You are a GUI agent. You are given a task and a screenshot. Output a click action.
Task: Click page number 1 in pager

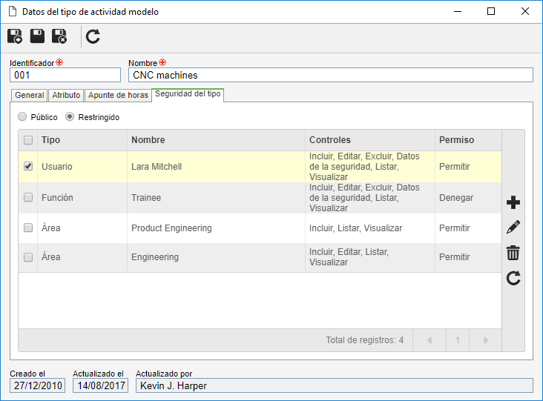(458, 340)
